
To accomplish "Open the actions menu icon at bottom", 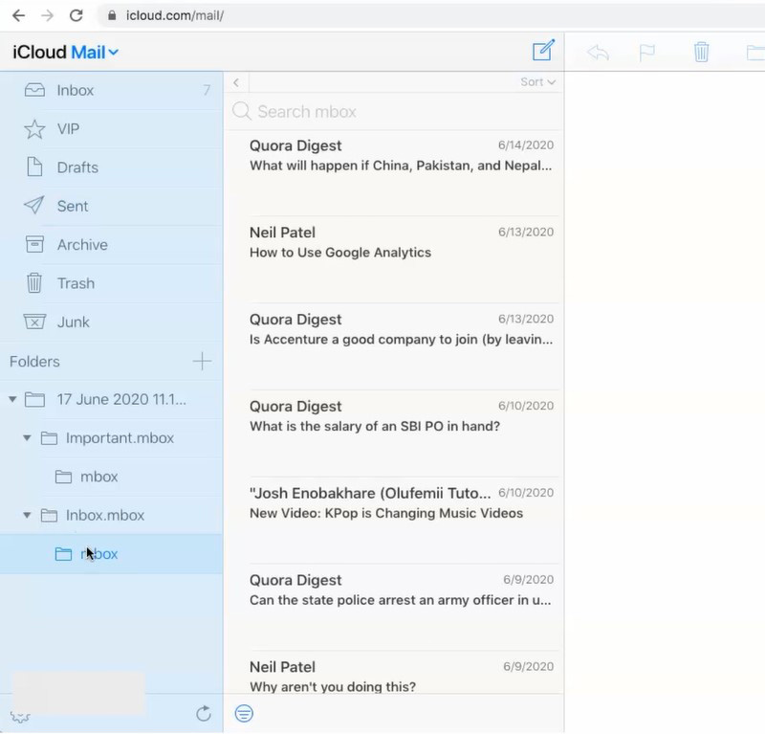I will [x=244, y=714].
